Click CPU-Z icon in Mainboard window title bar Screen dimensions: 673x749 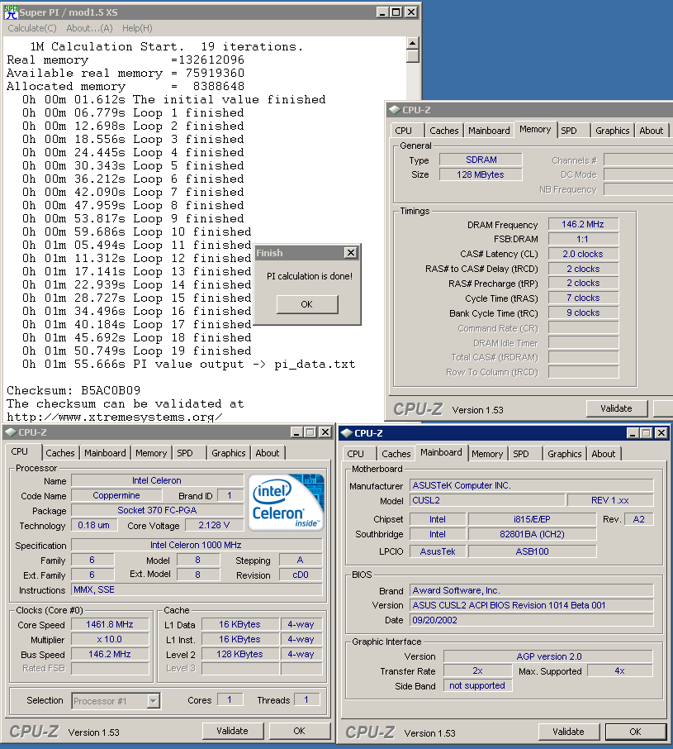coord(346,432)
